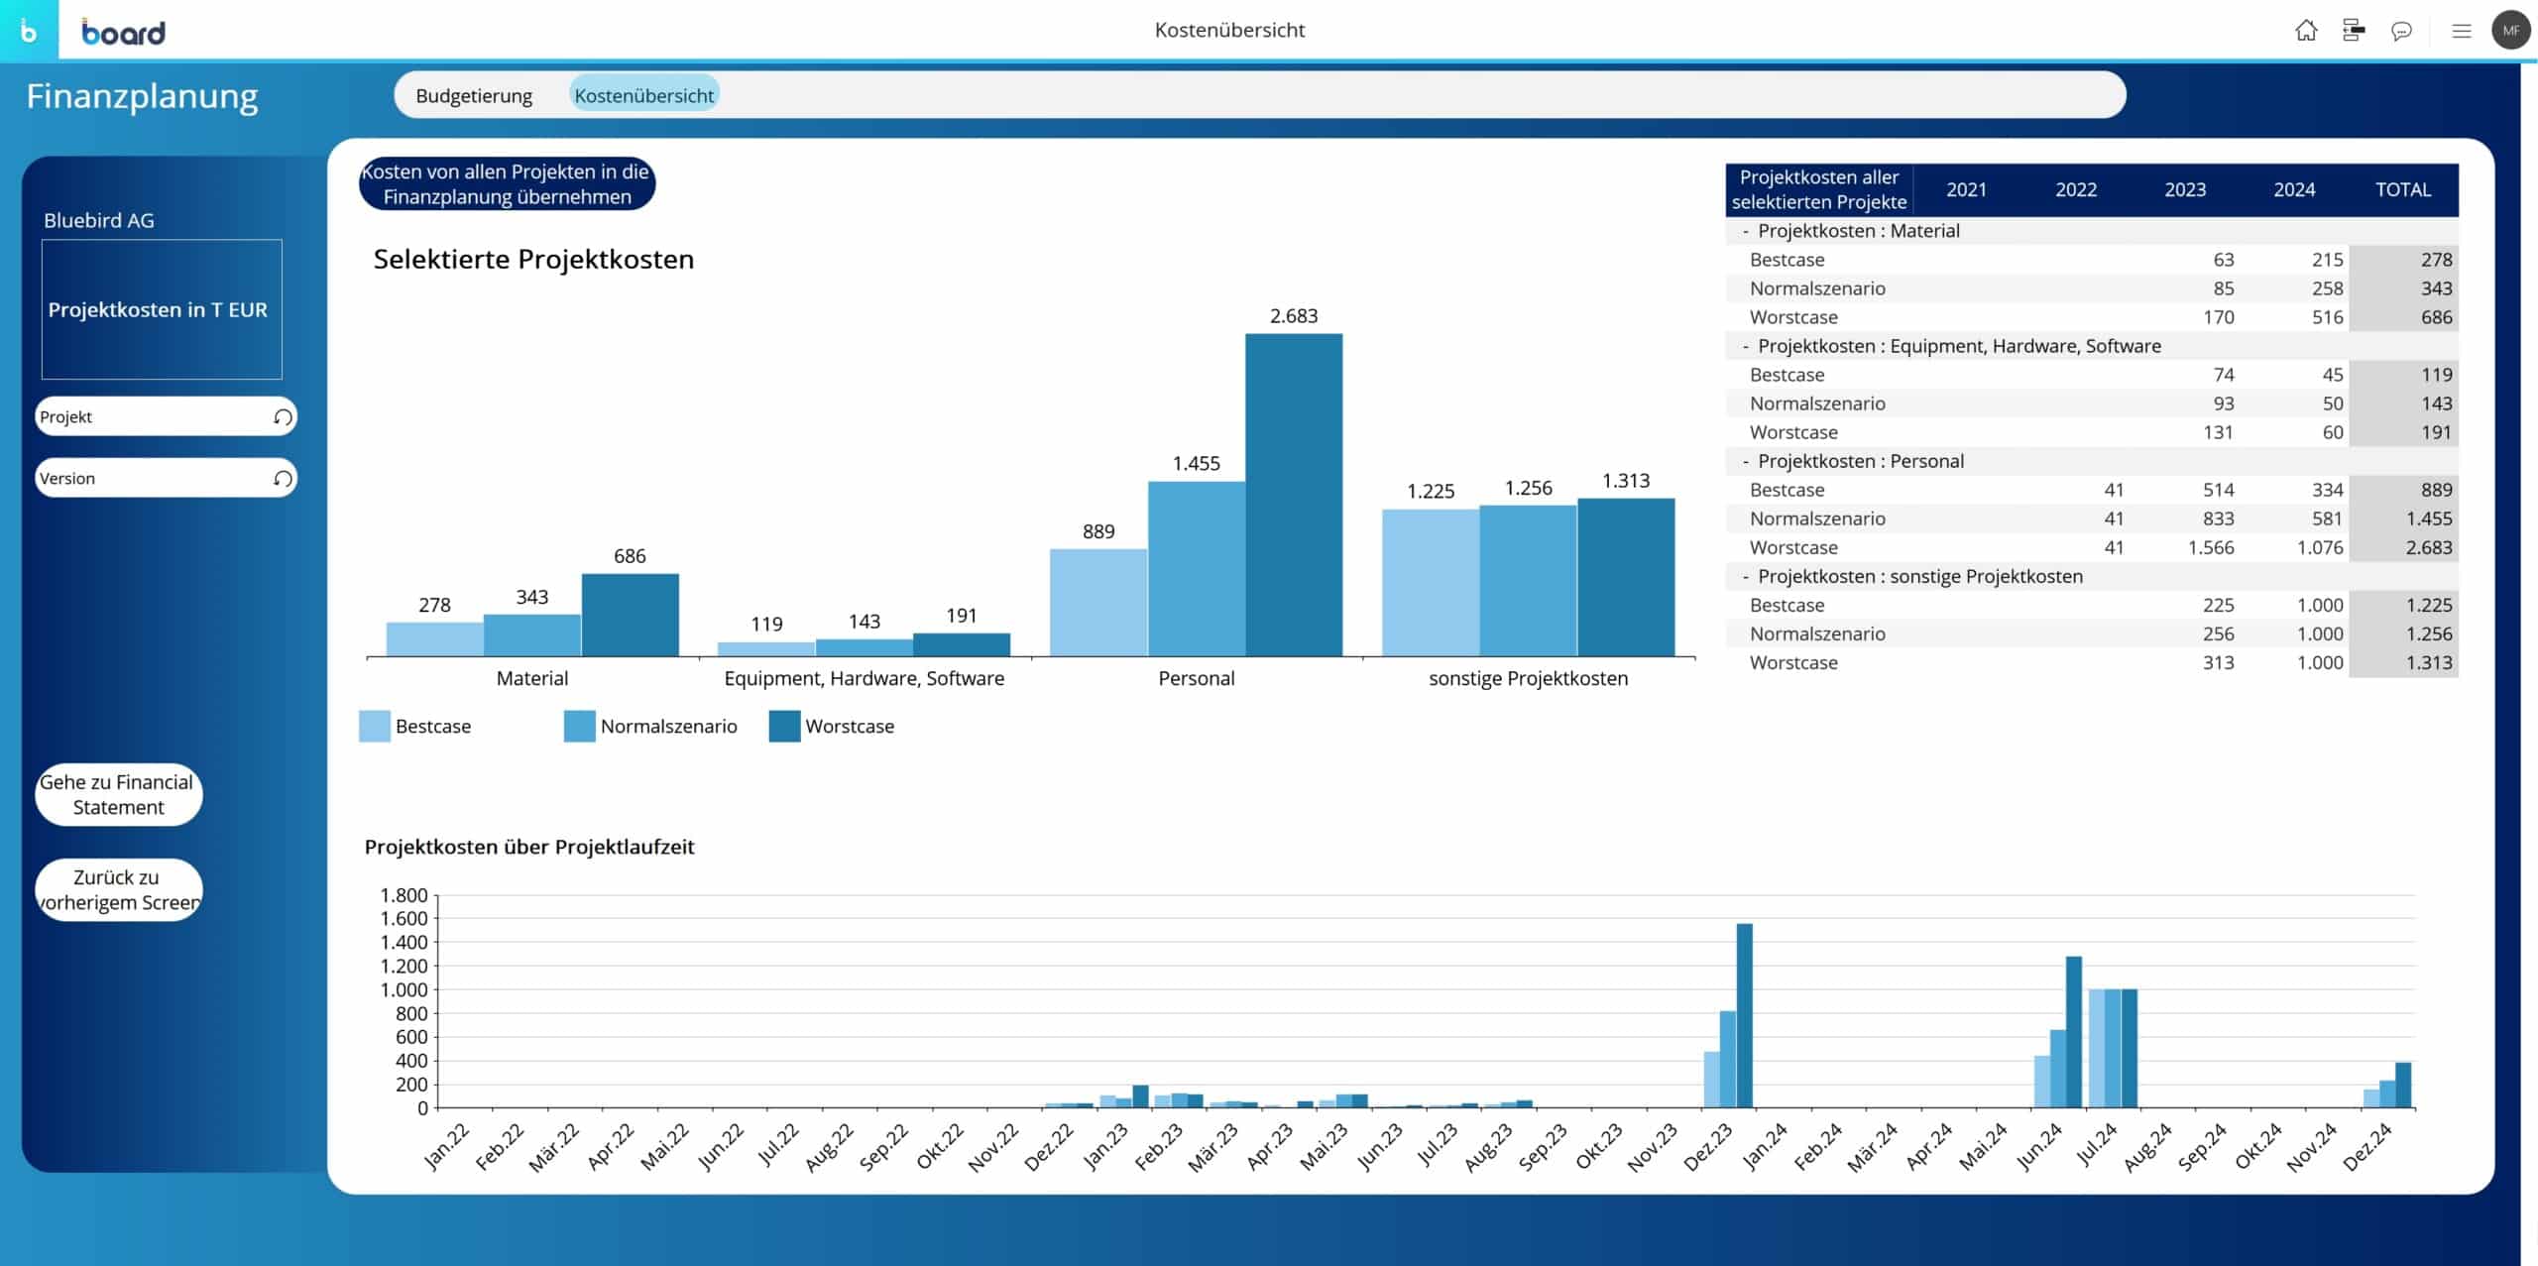Open the Board home icon
Image resolution: width=2538 pixels, height=1266 pixels.
[x=2306, y=31]
